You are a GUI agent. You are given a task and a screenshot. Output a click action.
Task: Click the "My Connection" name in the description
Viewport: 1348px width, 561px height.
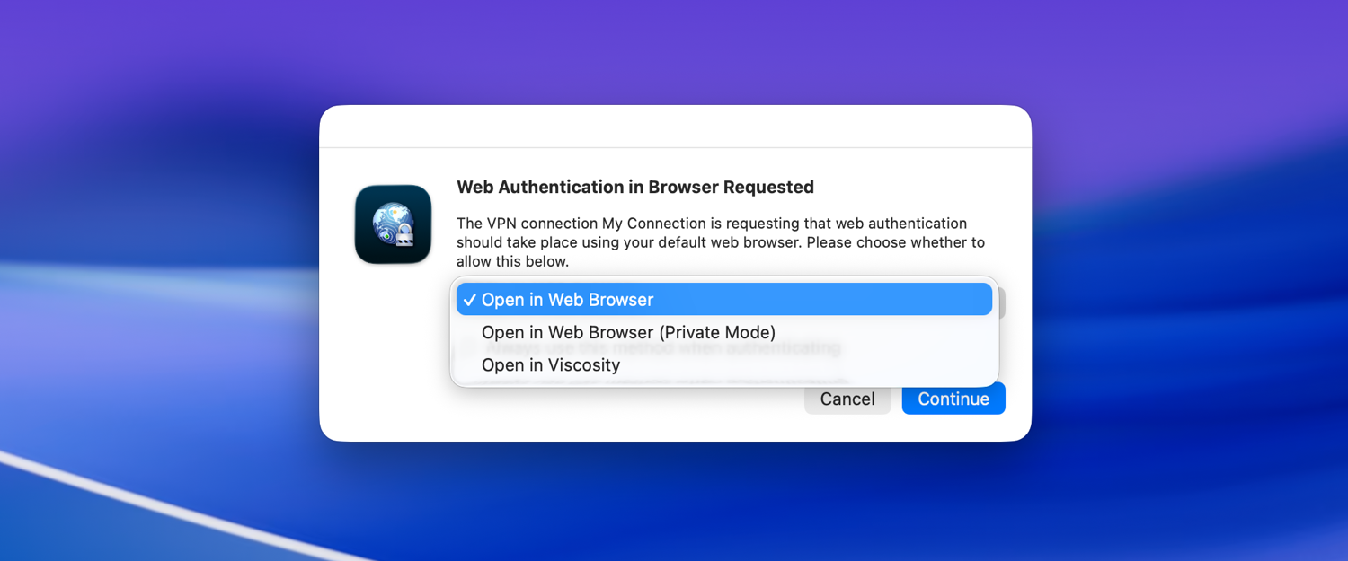(x=653, y=224)
